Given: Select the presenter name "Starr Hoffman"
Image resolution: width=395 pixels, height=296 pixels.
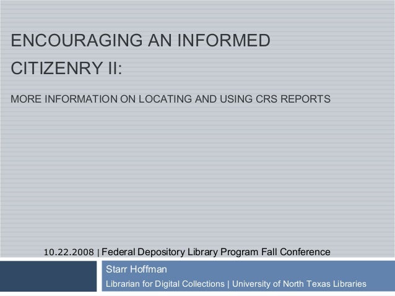Looking at the screenshot, I should [136, 269].
